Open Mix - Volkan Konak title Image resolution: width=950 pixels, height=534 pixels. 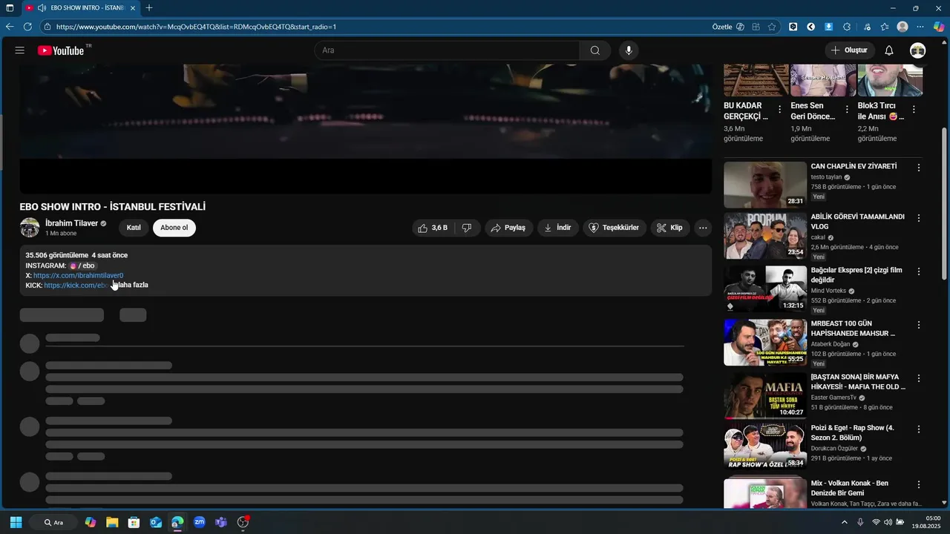[x=849, y=488]
